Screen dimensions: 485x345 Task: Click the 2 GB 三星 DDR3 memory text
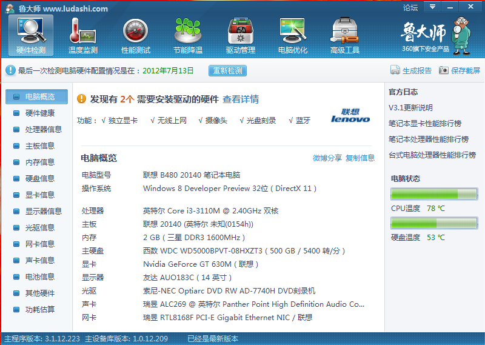tap(194, 237)
